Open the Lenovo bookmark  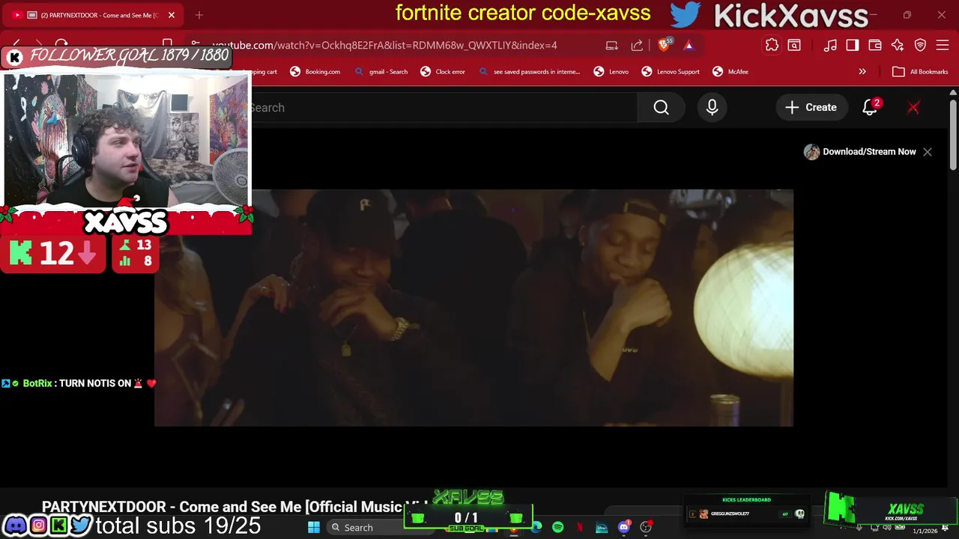(x=611, y=72)
